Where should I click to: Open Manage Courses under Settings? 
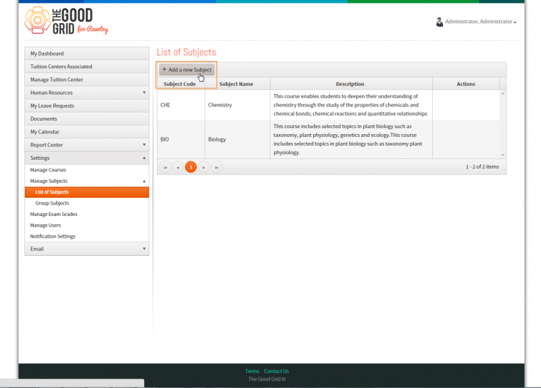pos(87,170)
